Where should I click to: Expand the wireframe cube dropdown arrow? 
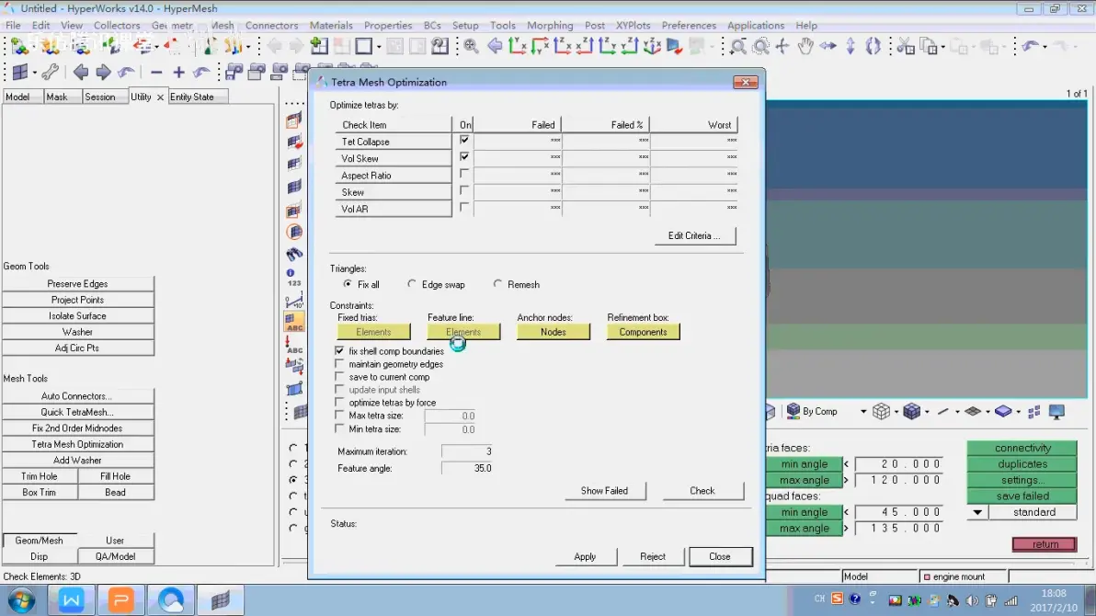(896, 411)
